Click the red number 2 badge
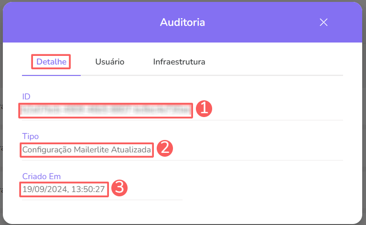This screenshot has width=366, height=225. click(164, 148)
